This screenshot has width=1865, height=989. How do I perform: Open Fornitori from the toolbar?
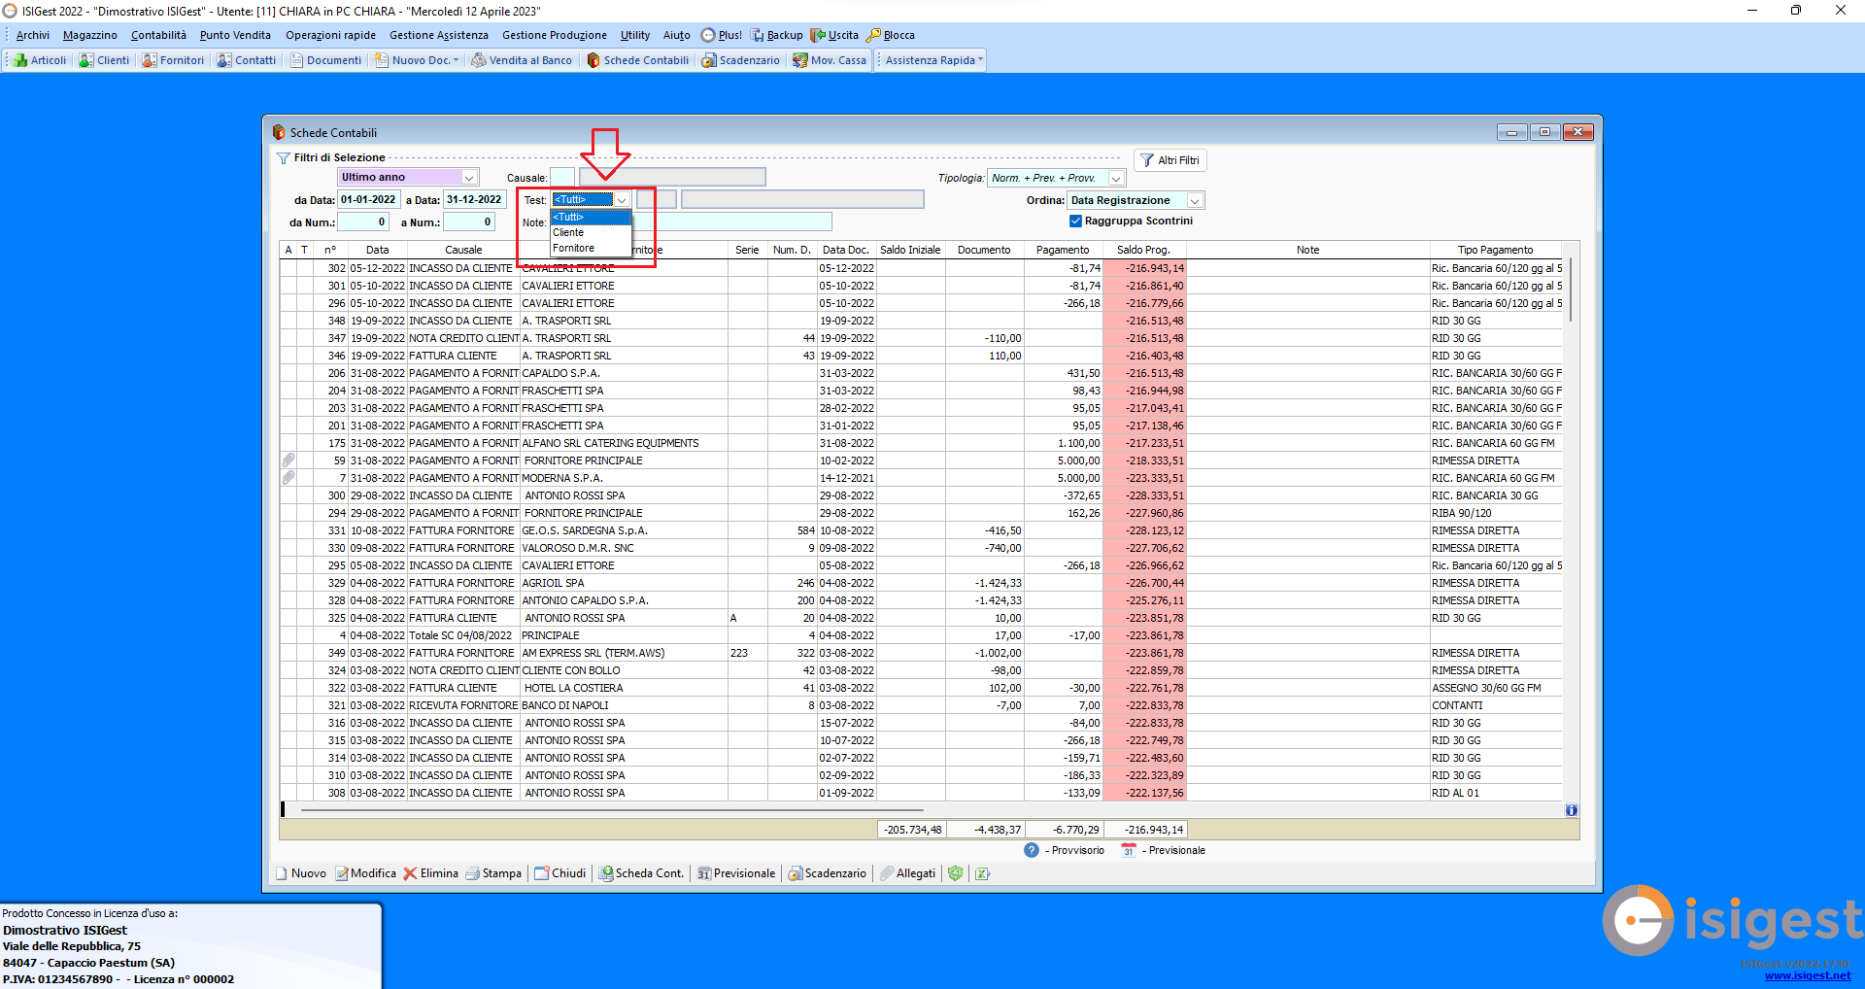(173, 60)
